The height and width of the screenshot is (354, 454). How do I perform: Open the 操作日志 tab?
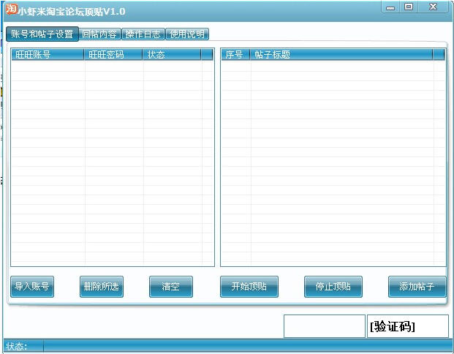tap(143, 34)
